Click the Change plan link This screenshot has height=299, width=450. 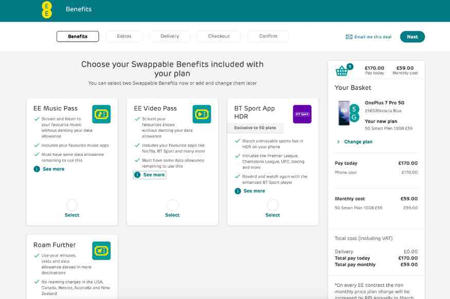pyautogui.click(x=358, y=142)
